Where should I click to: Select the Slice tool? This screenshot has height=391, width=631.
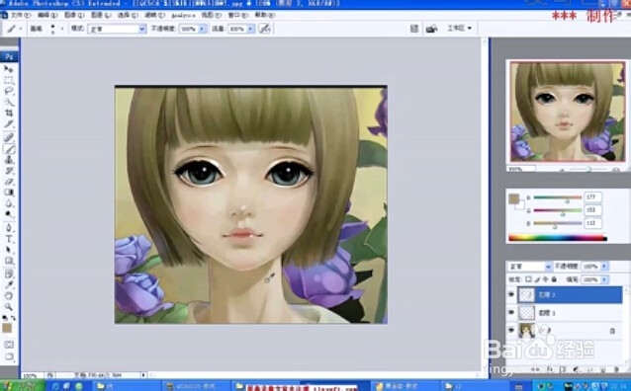coord(9,124)
